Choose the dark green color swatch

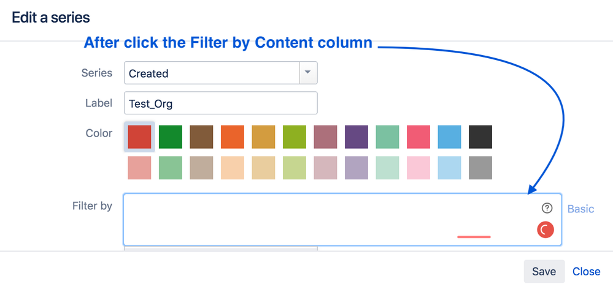[x=171, y=137]
